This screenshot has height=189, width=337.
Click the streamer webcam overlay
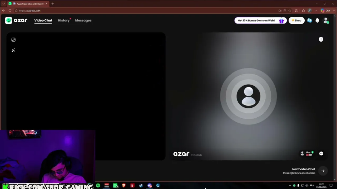click(x=47, y=157)
